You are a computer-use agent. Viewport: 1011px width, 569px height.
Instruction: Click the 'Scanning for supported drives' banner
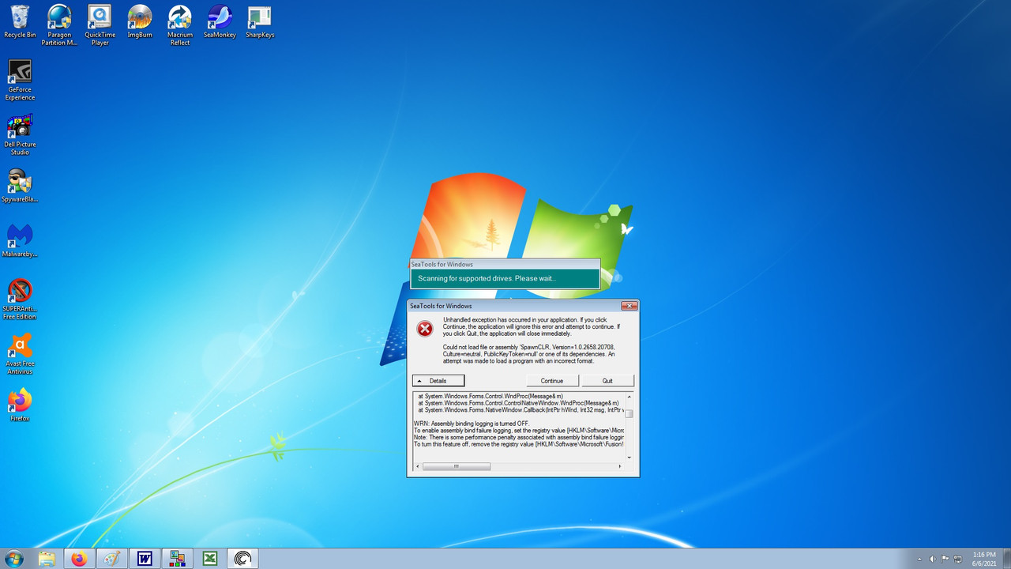tap(505, 278)
